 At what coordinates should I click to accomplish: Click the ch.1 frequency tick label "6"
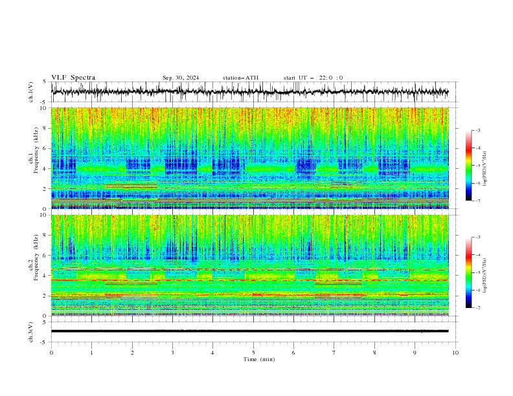pyautogui.click(x=46, y=149)
